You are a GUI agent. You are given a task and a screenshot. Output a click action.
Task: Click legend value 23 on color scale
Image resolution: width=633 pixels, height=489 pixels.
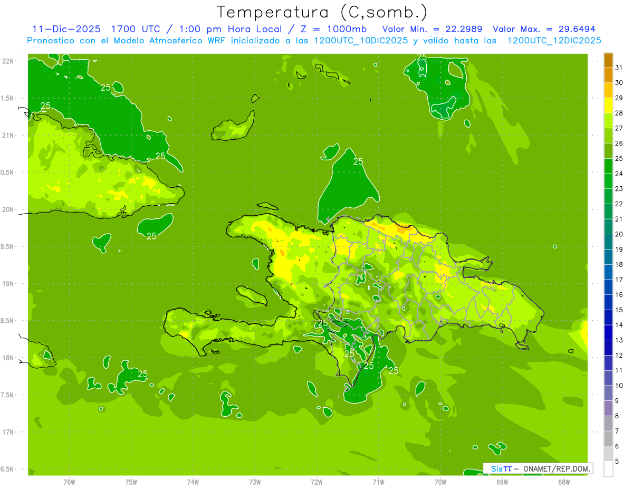(619, 189)
